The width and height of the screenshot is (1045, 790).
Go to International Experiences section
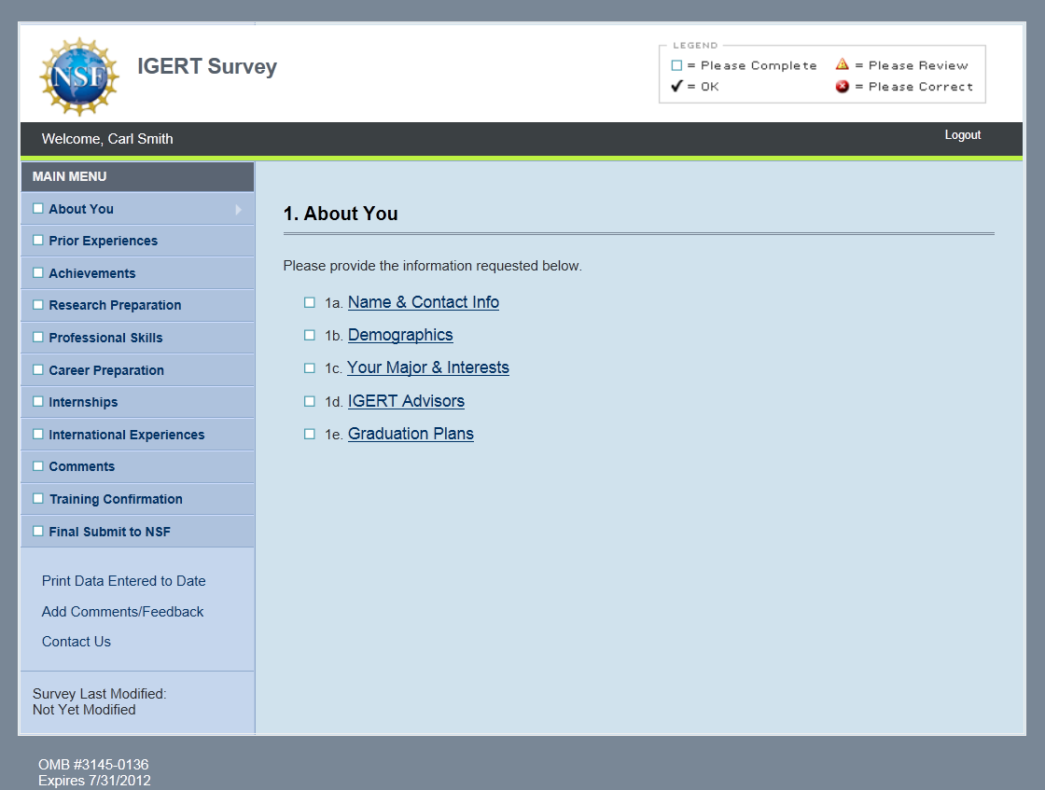tap(126, 435)
